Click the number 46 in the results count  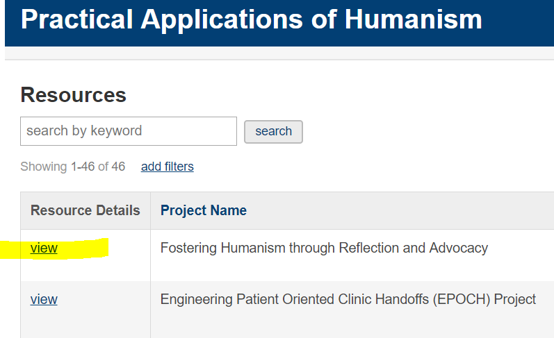tap(118, 167)
